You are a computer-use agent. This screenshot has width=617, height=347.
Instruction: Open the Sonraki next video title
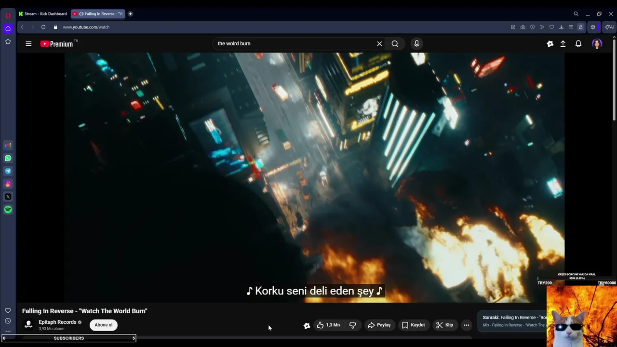pyautogui.click(x=515, y=318)
